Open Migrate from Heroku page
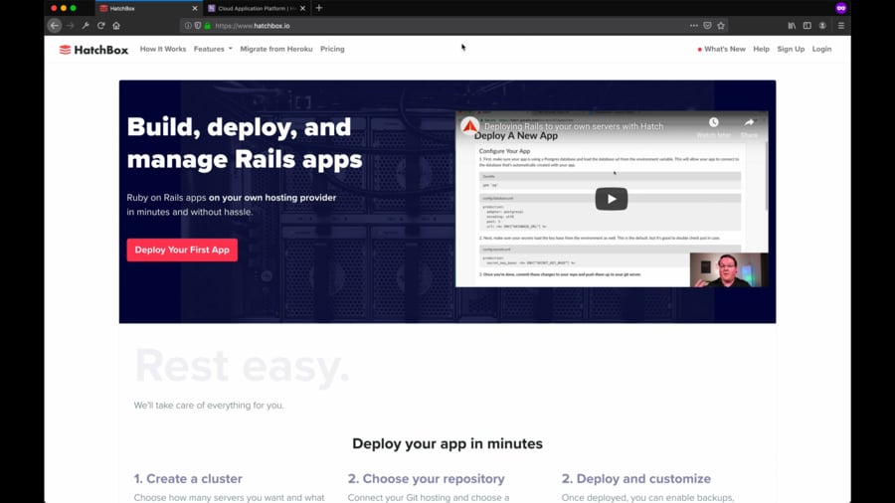Screen dimensions: 895x503 click(x=276, y=49)
